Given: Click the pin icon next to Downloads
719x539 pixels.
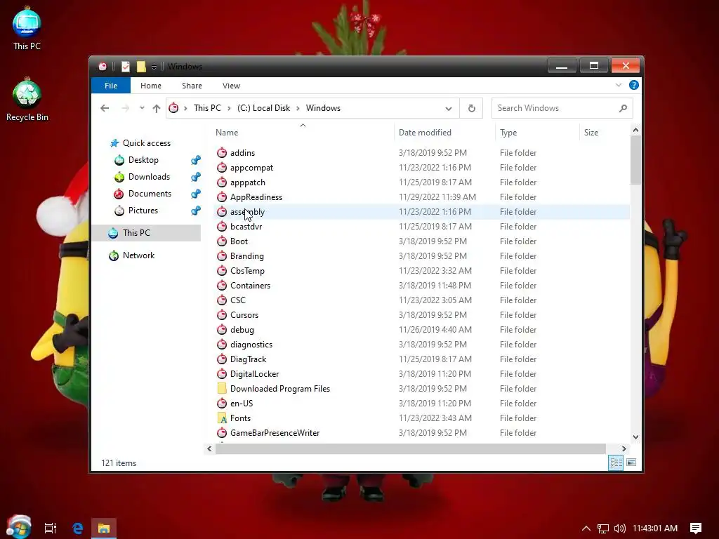Looking at the screenshot, I should [196, 177].
